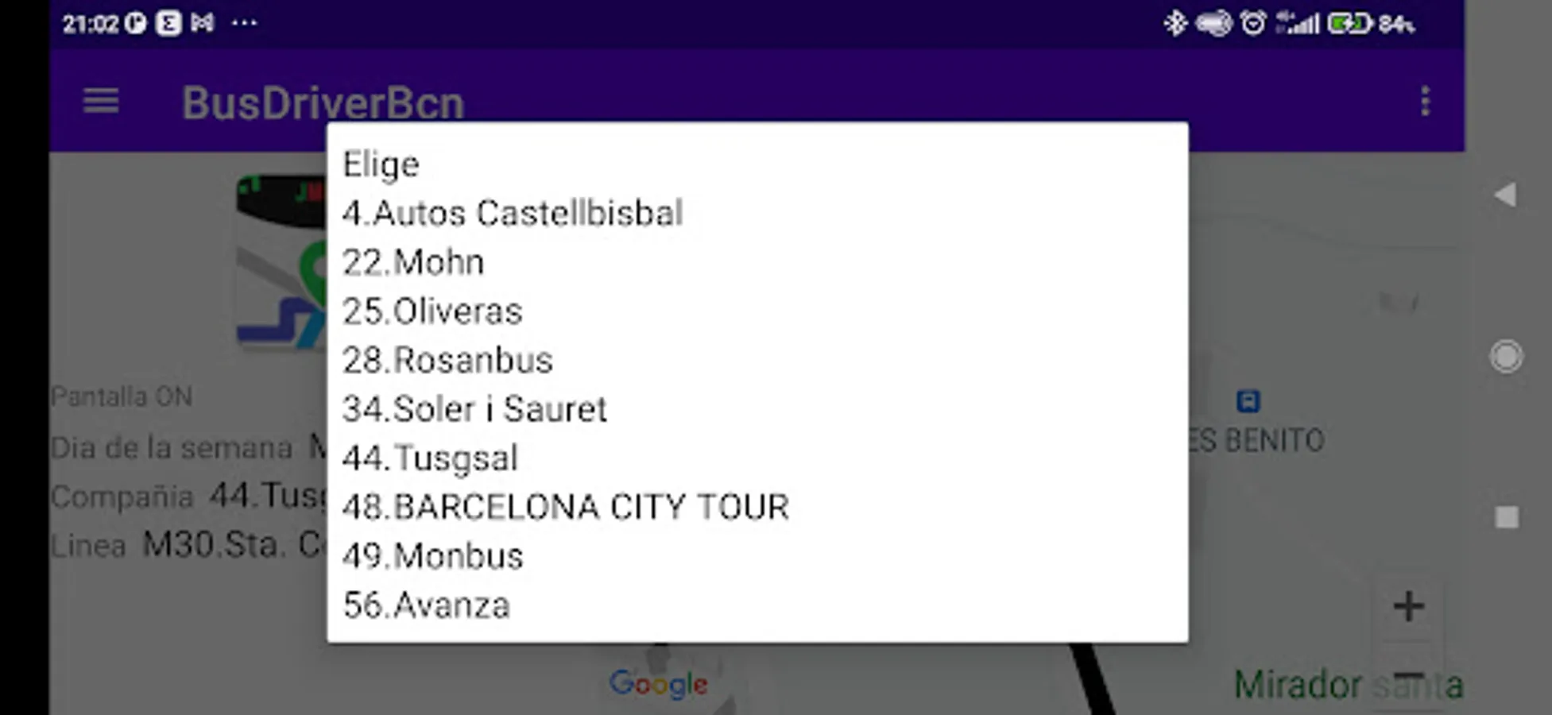Select 25.Oliveras in the list
Screen dimensions: 1552x715
tap(432, 311)
